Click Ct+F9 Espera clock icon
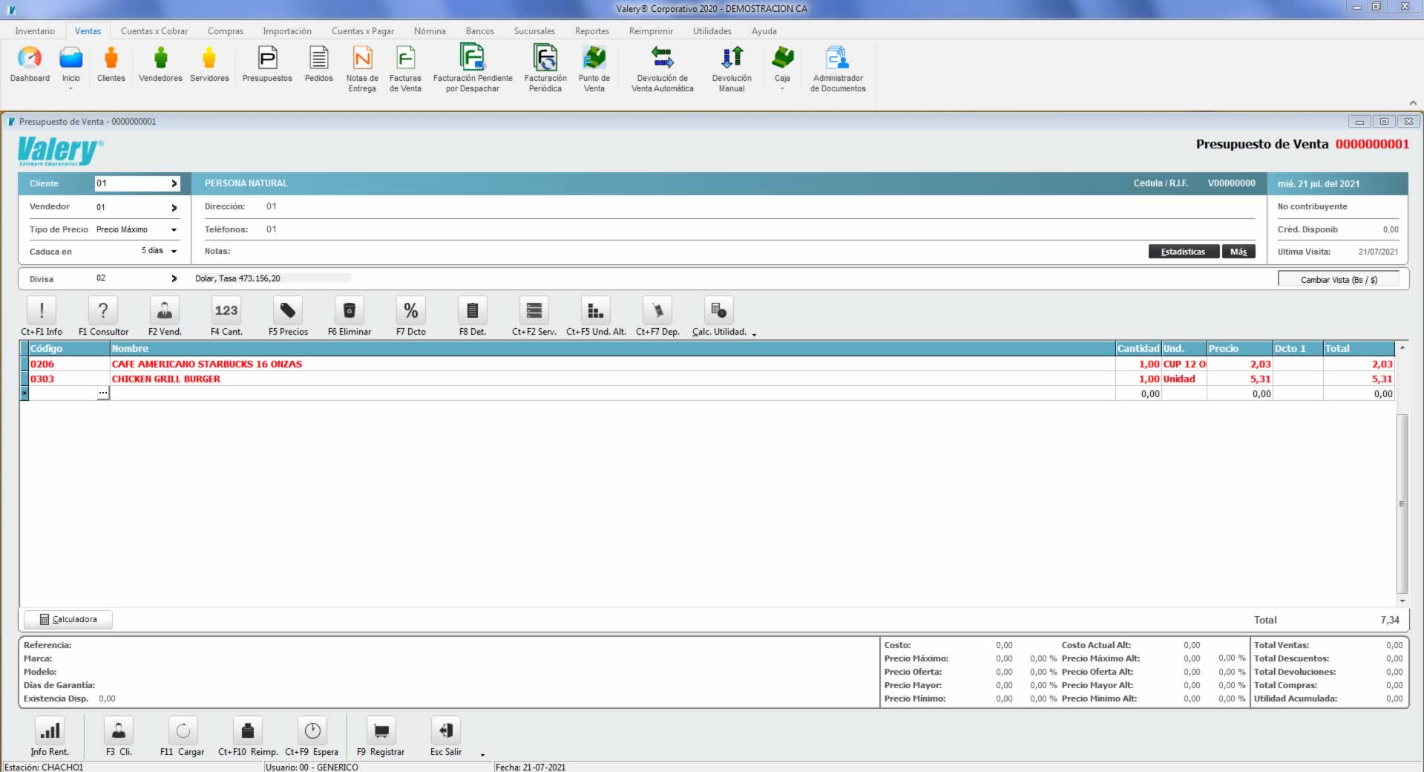1424x772 pixels. 312,731
